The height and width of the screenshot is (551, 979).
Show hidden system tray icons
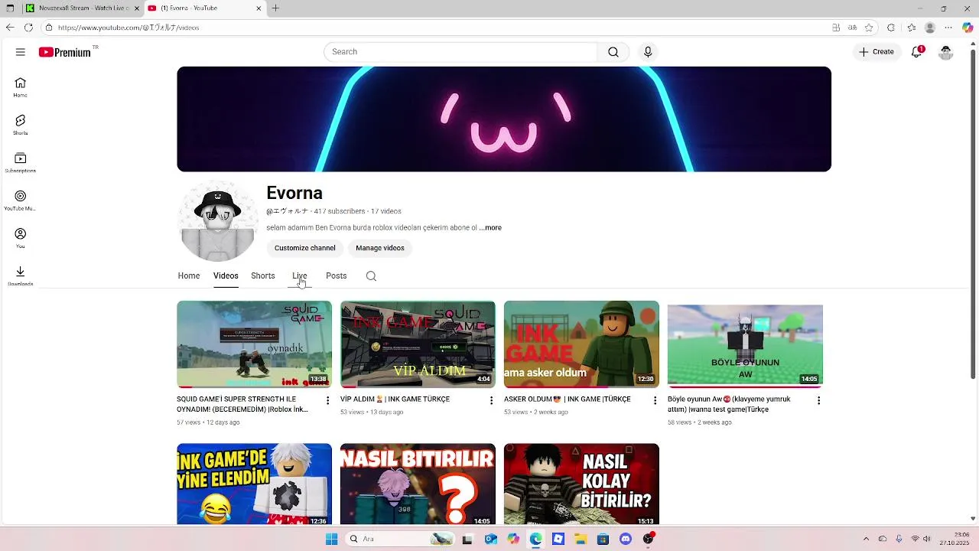coord(866,540)
